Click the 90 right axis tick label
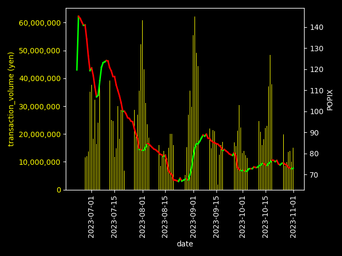 tap(314, 133)
